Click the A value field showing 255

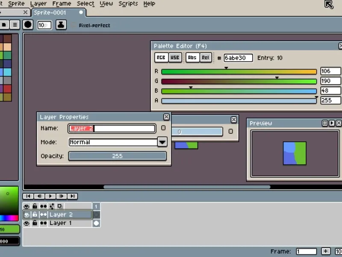click(330, 100)
